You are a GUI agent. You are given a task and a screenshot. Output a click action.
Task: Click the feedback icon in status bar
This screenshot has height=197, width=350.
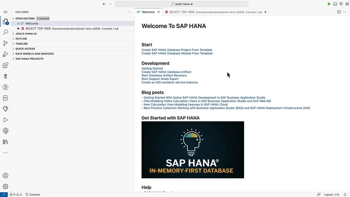[319, 194]
